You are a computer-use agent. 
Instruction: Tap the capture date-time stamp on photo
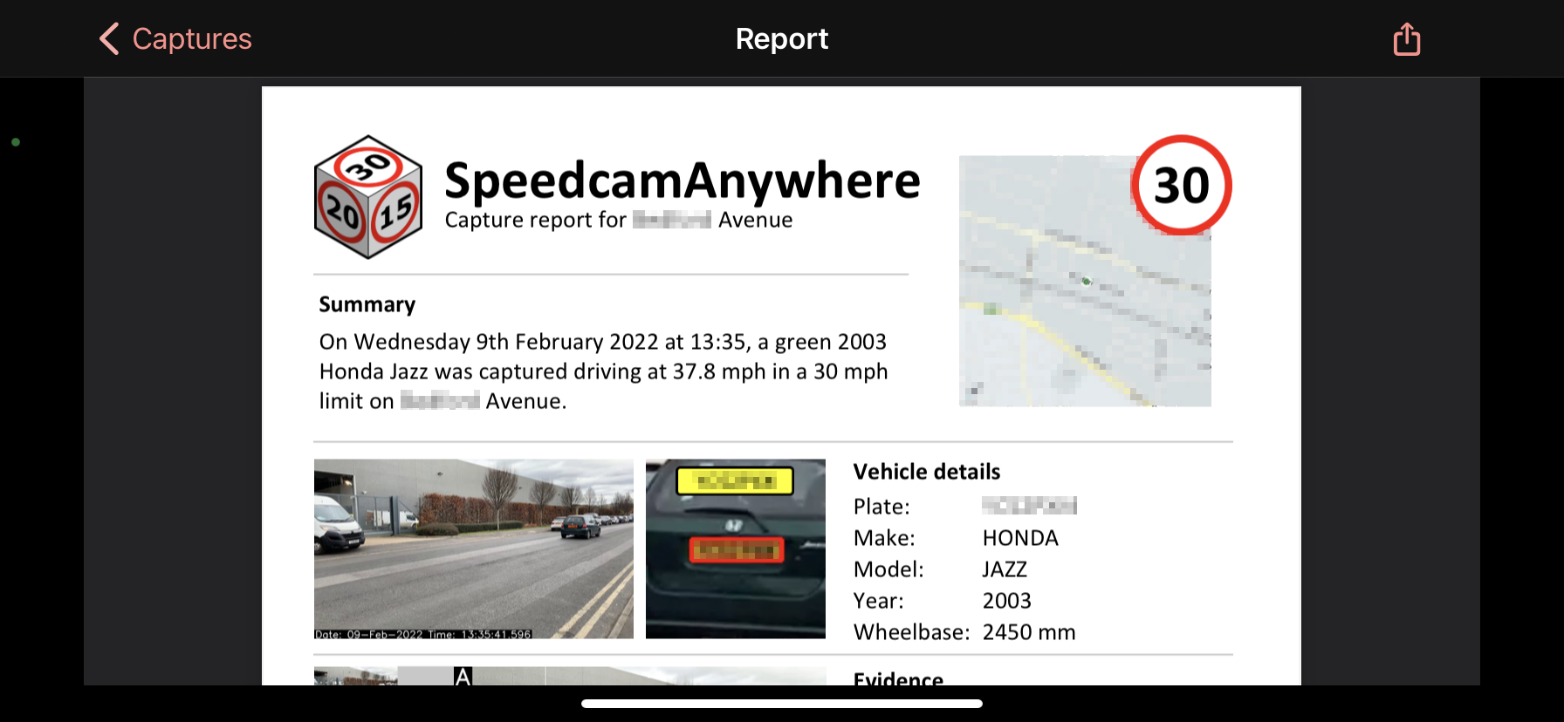(423, 634)
